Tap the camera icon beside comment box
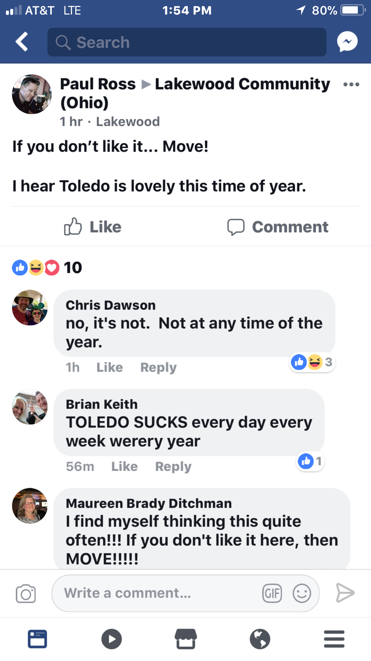The height and width of the screenshot is (661, 371). (x=26, y=594)
